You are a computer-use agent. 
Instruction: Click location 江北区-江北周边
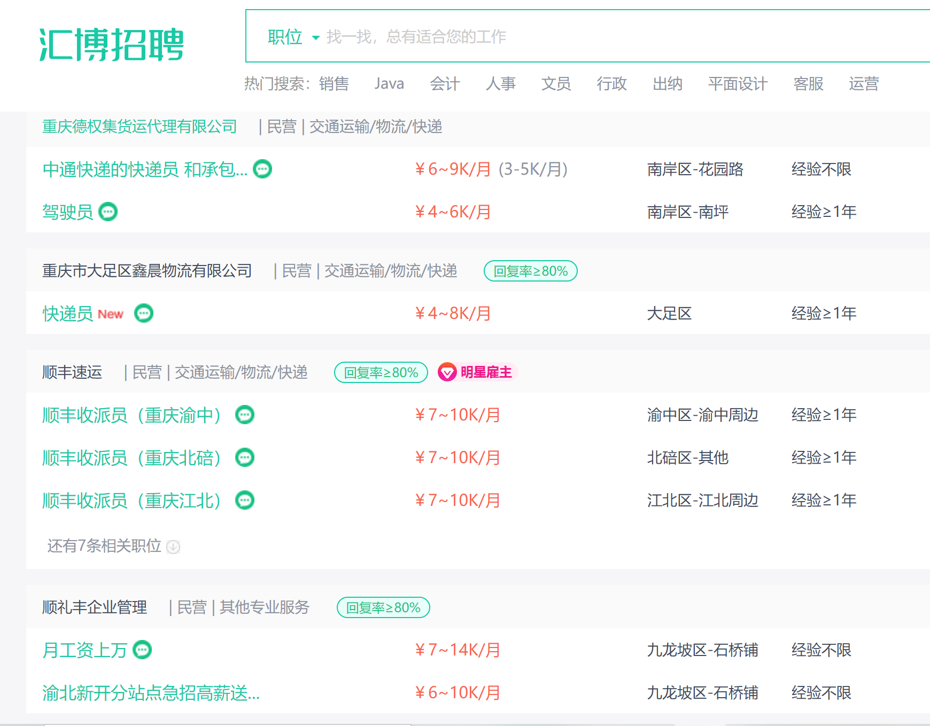703,501
